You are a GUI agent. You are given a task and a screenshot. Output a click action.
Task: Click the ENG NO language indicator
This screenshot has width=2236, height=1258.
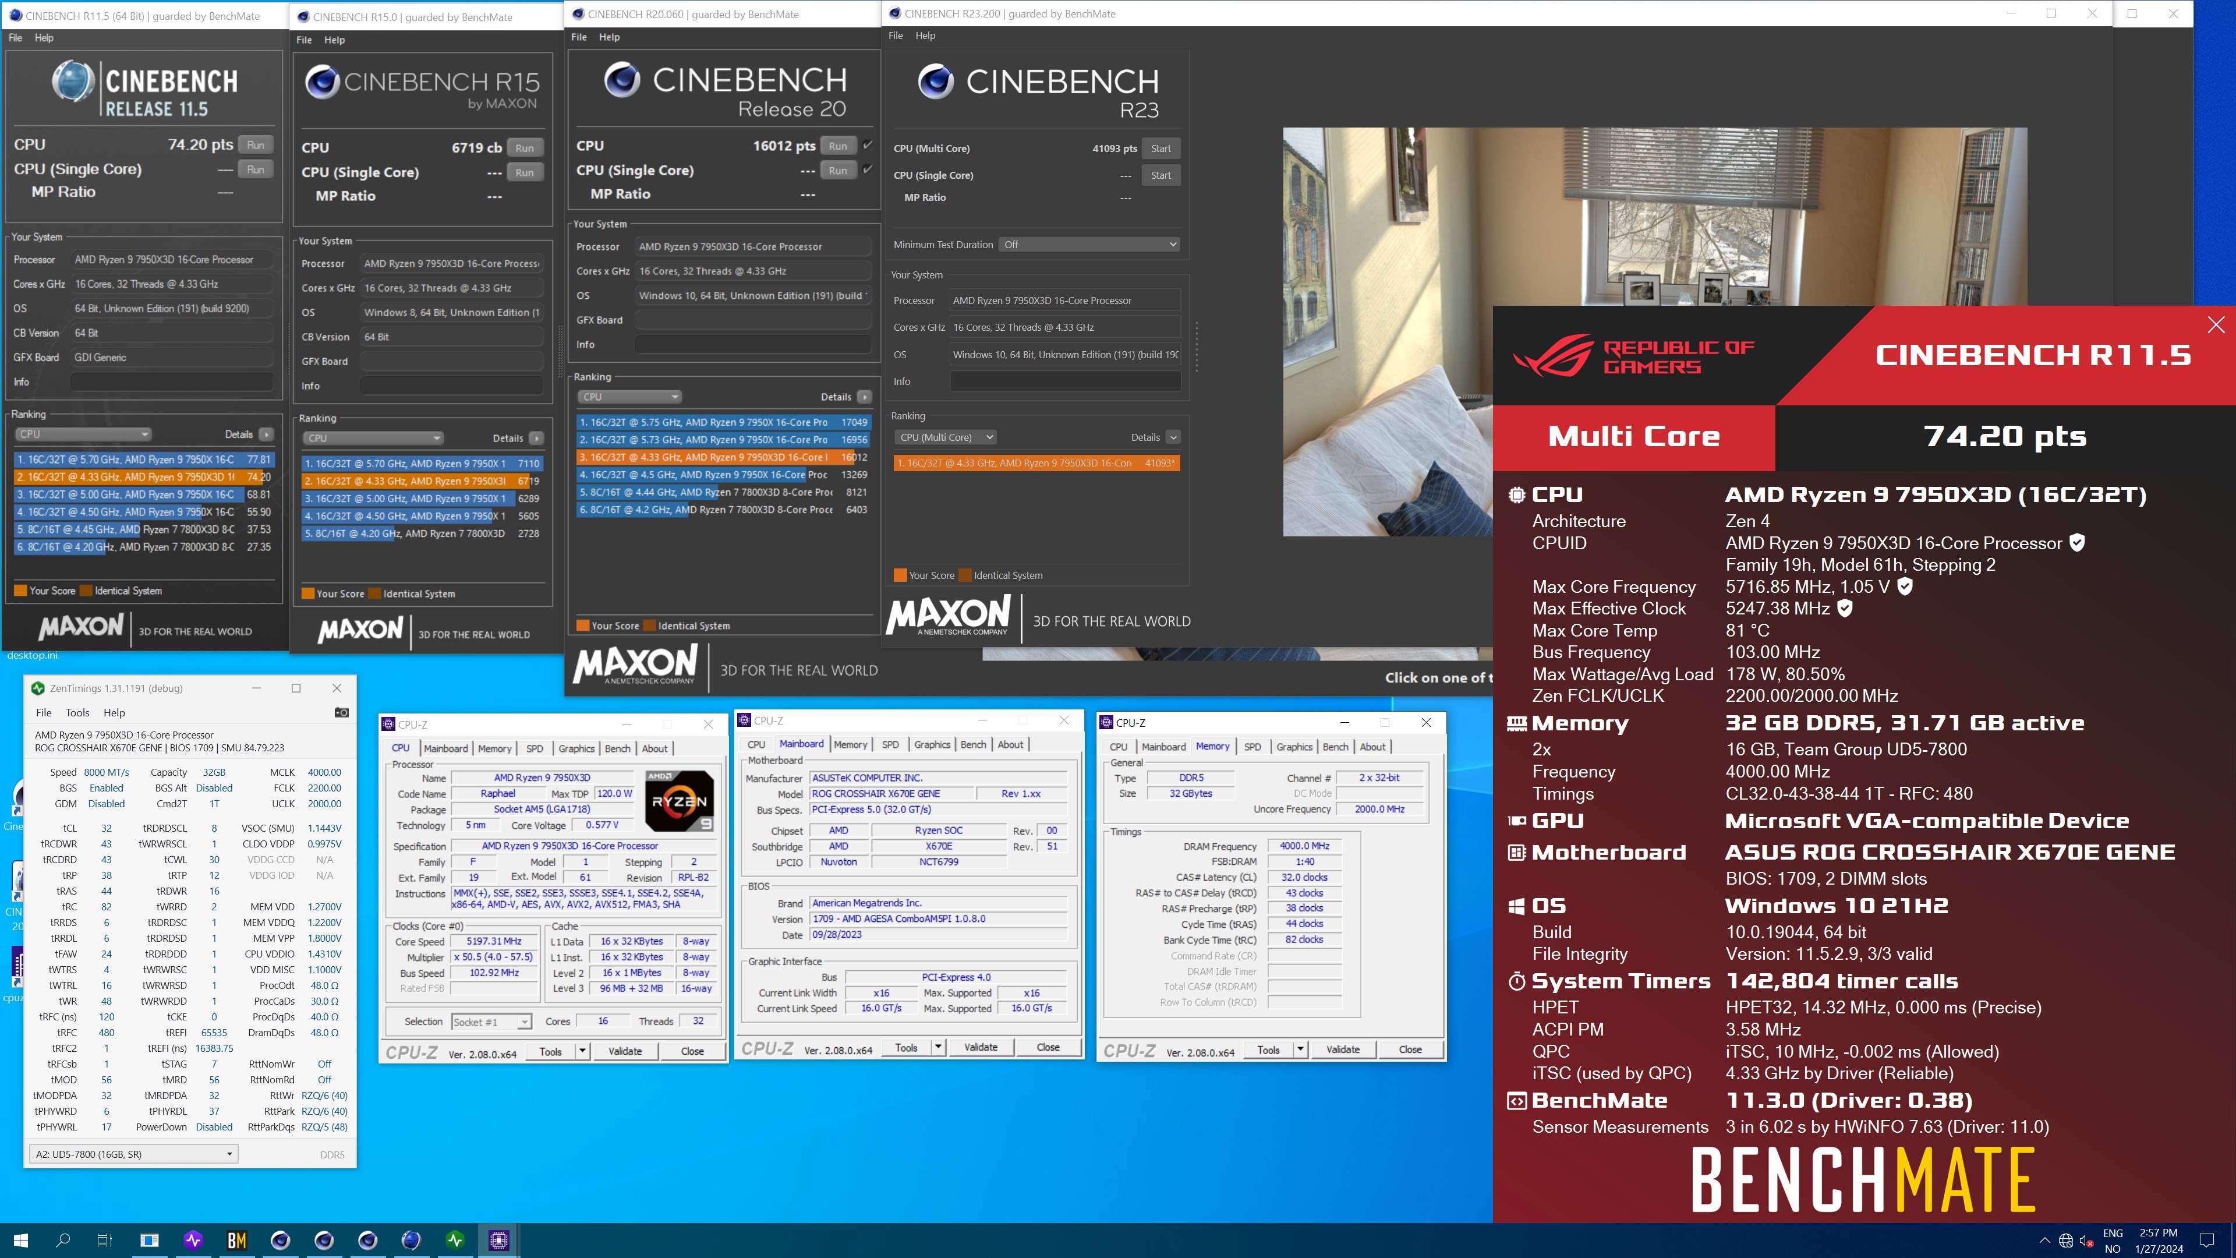pyautogui.click(x=2112, y=1241)
